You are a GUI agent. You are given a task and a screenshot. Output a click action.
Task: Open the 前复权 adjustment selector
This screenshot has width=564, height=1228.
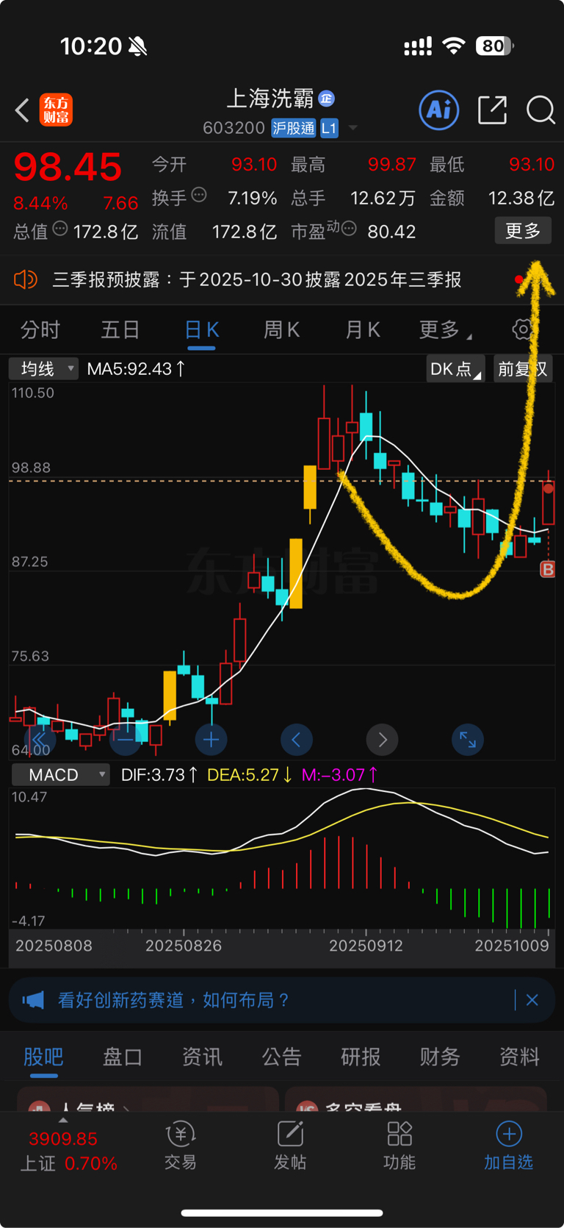pos(523,368)
